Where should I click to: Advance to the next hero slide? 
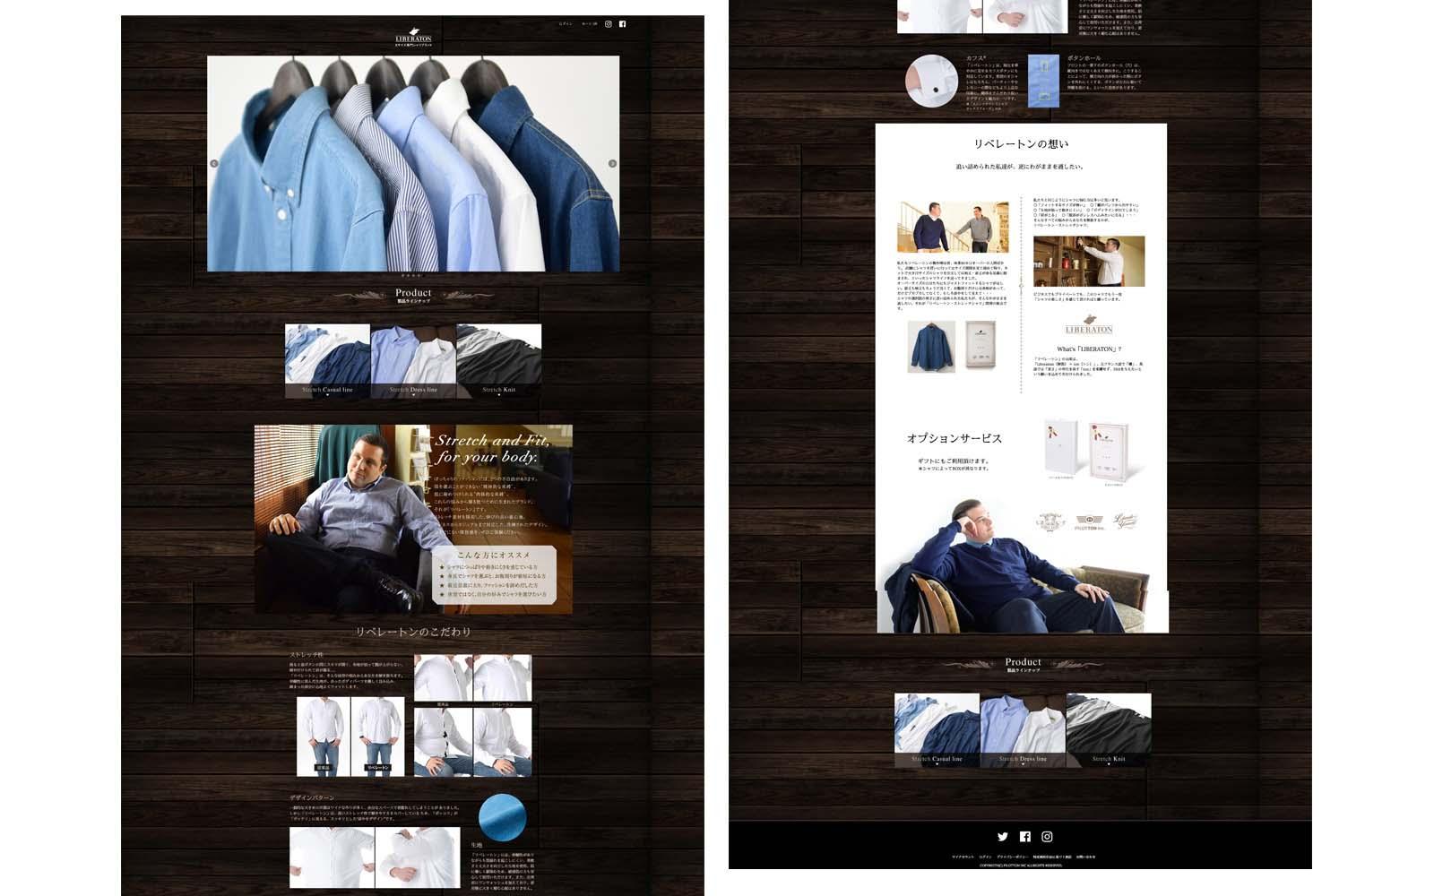pyautogui.click(x=612, y=164)
